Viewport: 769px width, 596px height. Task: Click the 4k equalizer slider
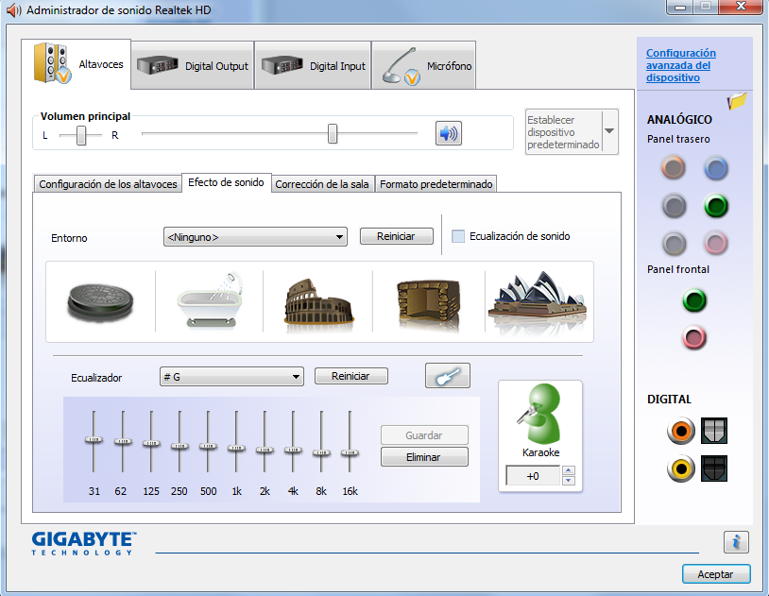pyautogui.click(x=293, y=450)
